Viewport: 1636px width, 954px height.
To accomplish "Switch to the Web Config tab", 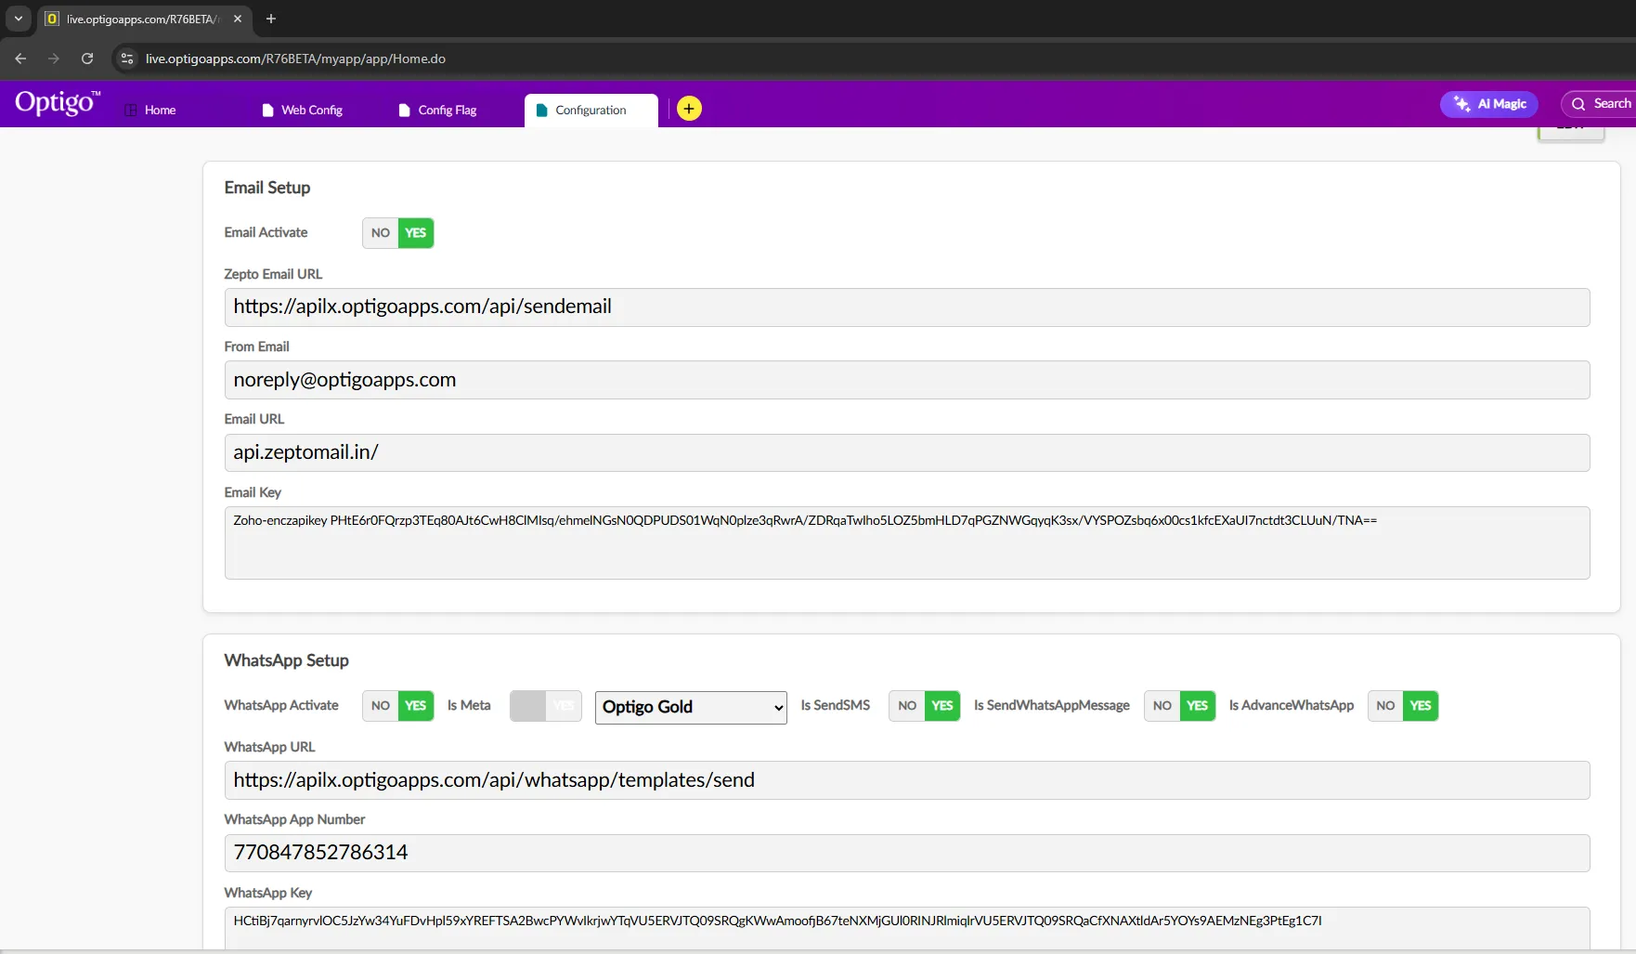I will [303, 110].
